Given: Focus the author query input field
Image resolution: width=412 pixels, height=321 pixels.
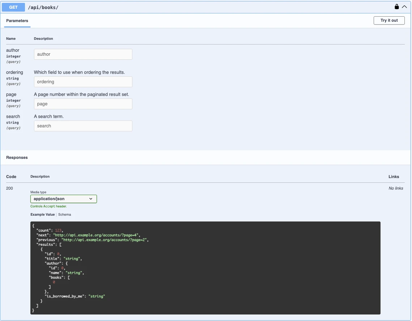Looking at the screenshot, I should point(83,54).
